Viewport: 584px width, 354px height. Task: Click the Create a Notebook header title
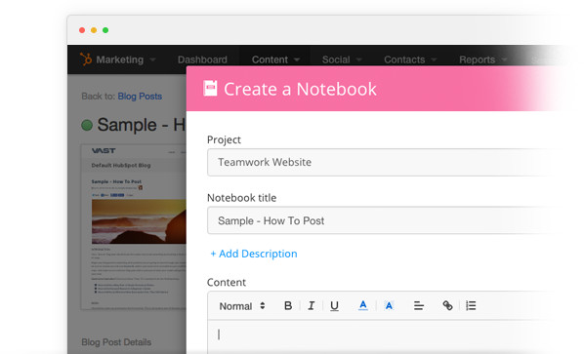click(300, 90)
